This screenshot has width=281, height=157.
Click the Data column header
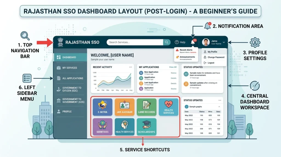pyautogui.click(x=218, y=111)
